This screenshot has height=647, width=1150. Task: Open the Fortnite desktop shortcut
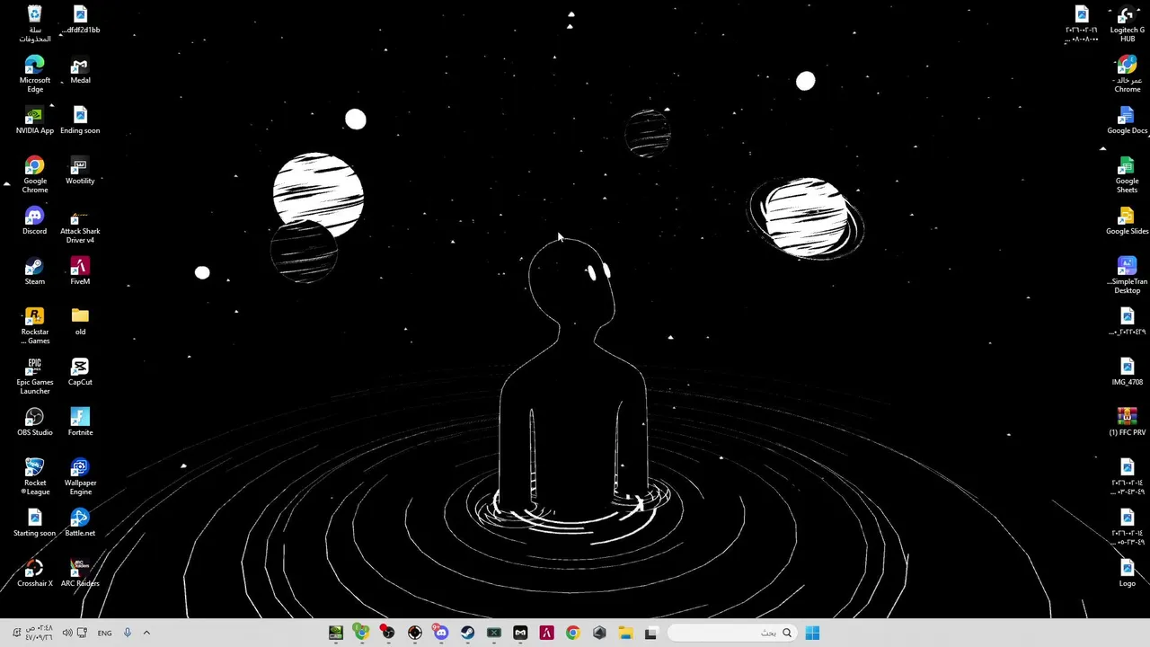[x=80, y=422]
